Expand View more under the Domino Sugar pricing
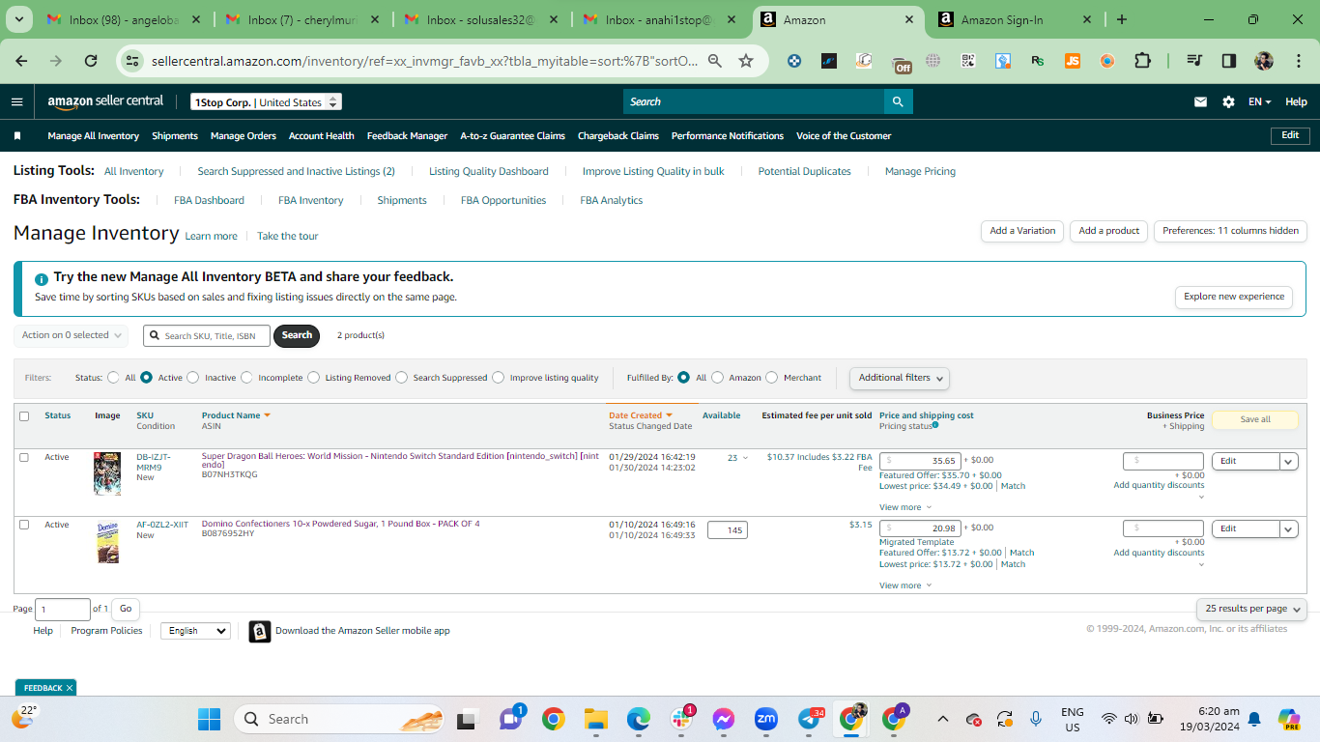Image resolution: width=1320 pixels, height=742 pixels. point(905,585)
